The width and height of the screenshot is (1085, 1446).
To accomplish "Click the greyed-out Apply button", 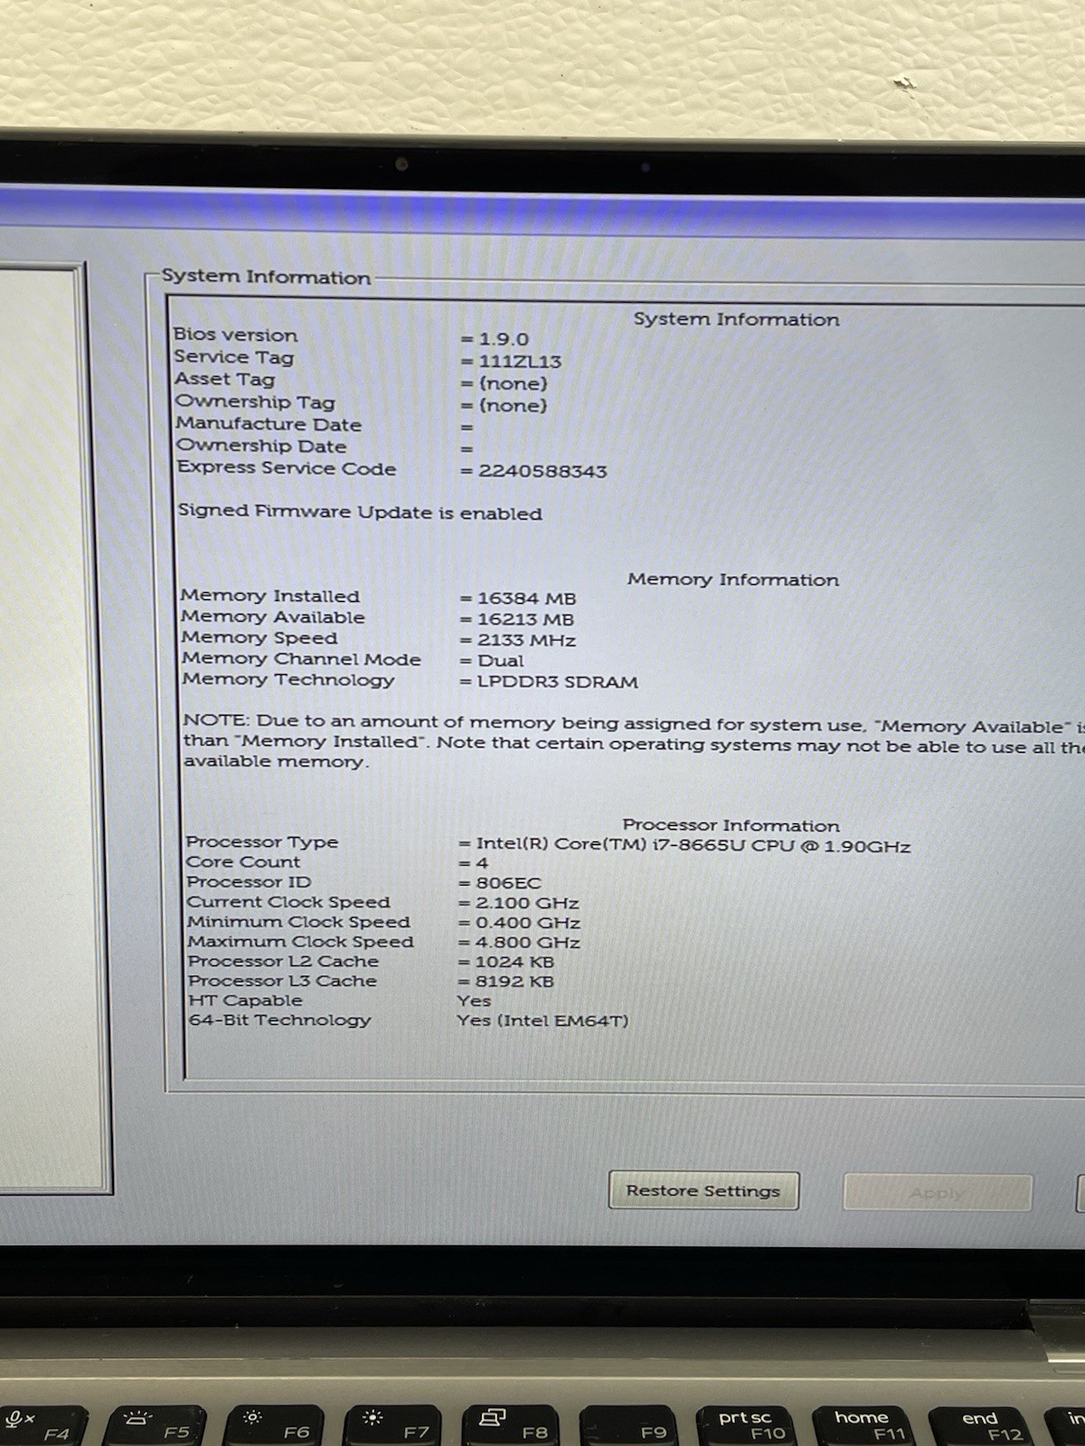I will click(938, 1193).
